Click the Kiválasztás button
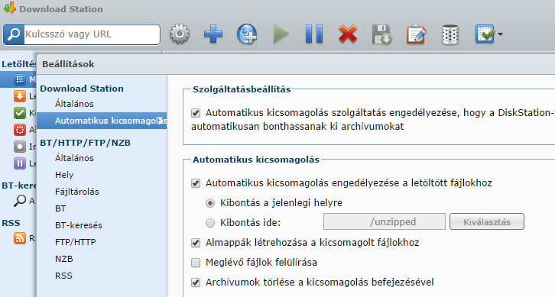The width and height of the screenshot is (555, 297). pyautogui.click(x=487, y=221)
